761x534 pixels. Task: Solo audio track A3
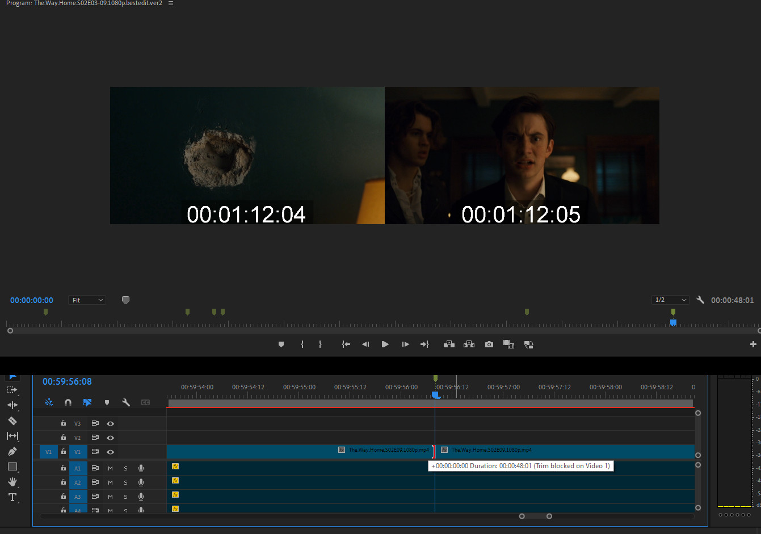point(125,497)
